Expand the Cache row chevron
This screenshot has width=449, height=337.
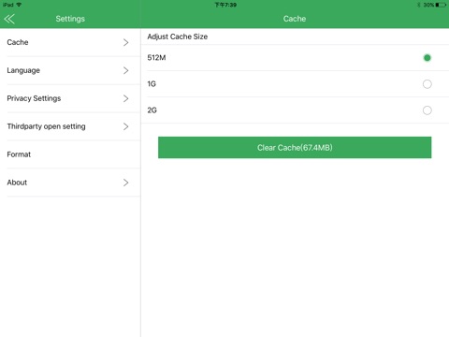(x=125, y=42)
